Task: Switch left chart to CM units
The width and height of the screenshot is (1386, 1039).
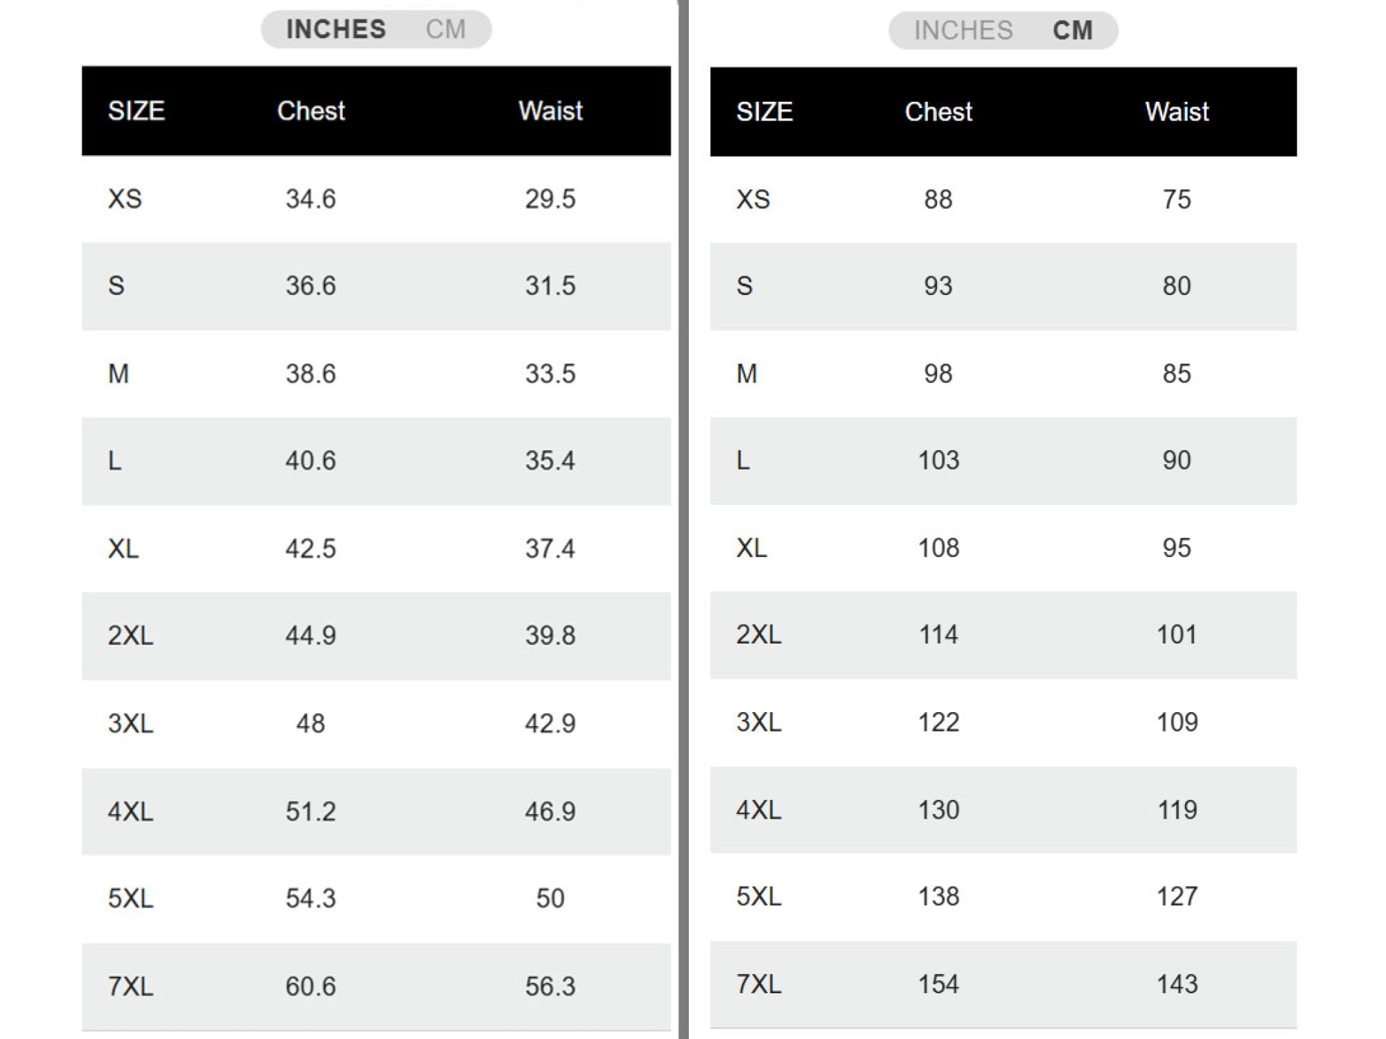Action: click(x=446, y=29)
